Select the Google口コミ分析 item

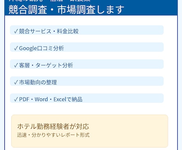87,47
